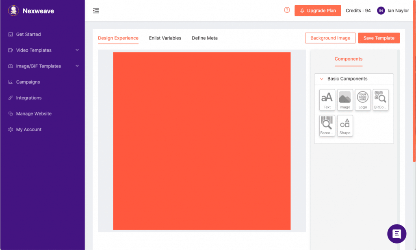Insert a QR Code component
416x250 pixels.
point(381,100)
